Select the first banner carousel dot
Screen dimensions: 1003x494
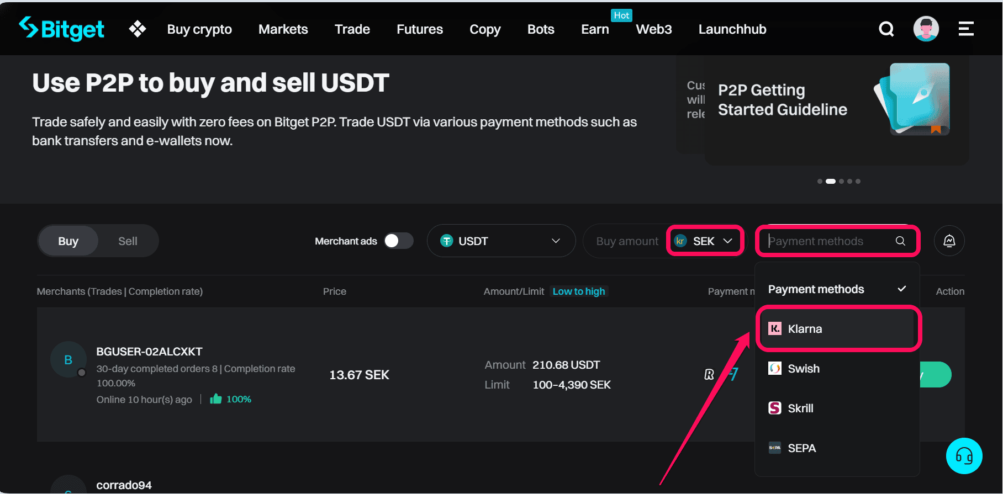pyautogui.click(x=820, y=181)
